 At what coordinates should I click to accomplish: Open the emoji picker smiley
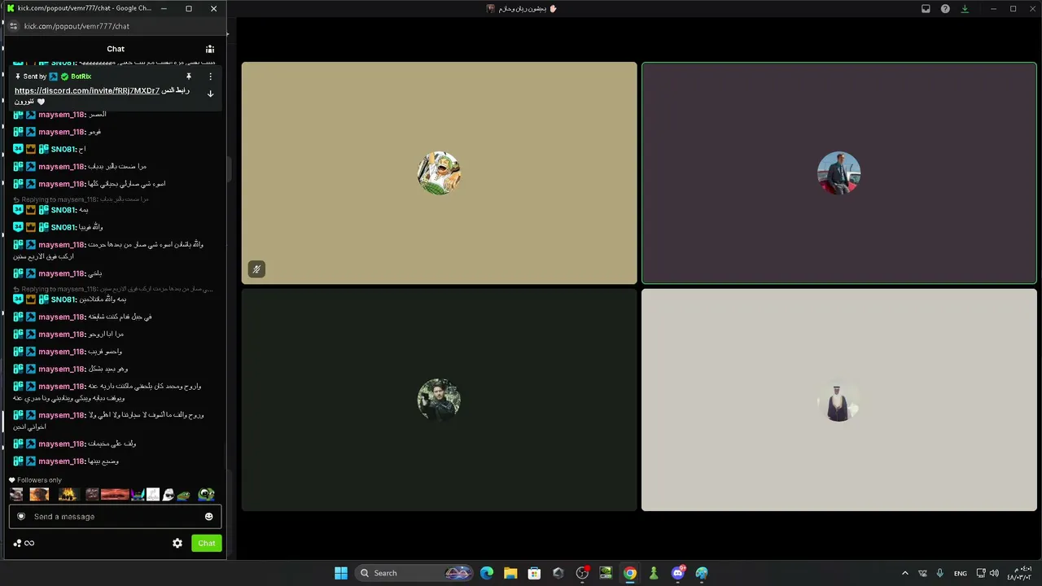pyautogui.click(x=209, y=516)
